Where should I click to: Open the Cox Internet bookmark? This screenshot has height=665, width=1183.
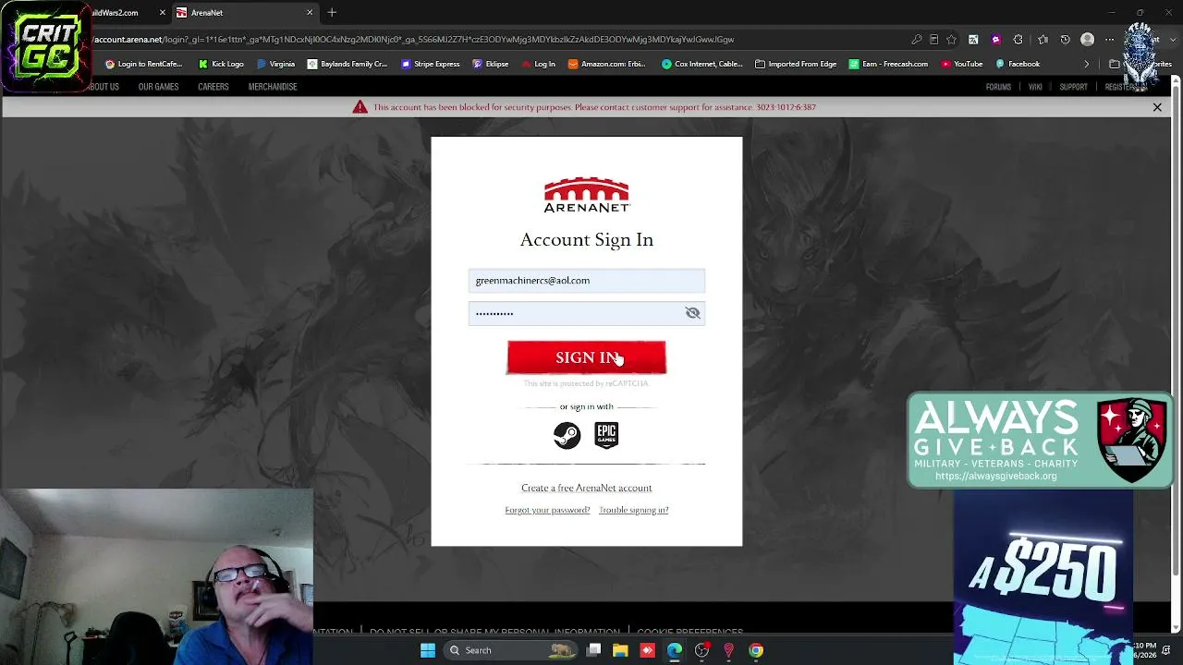701,64
